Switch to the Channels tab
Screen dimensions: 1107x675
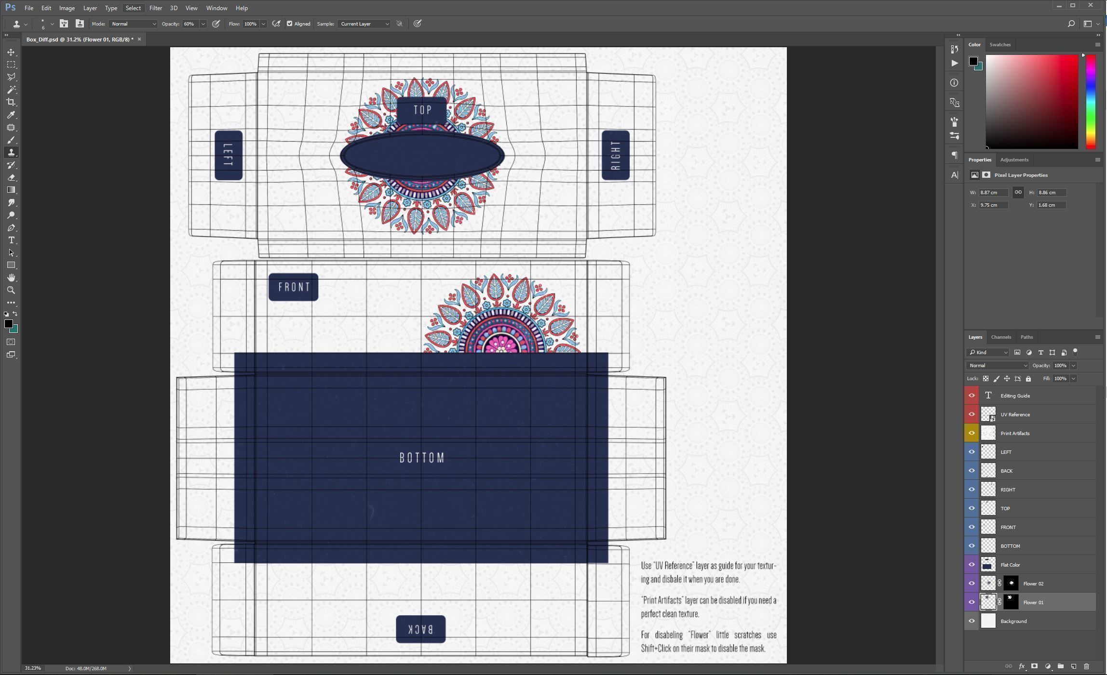[1000, 337]
